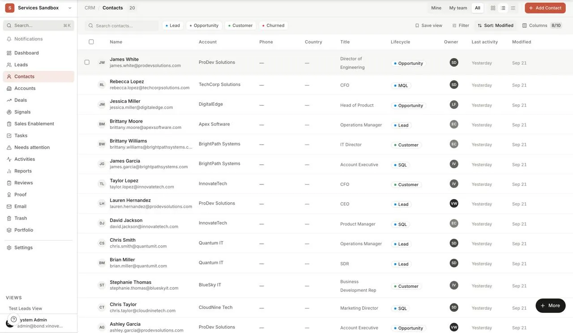The width and height of the screenshot is (573, 333).
Task: Switch to the compact rows view icon
Action: (x=513, y=8)
